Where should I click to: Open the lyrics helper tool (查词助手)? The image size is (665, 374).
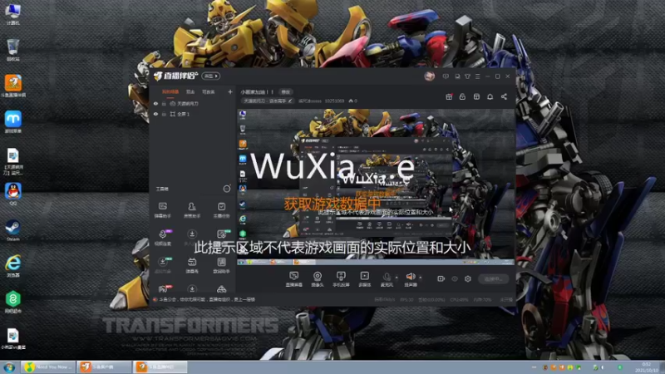(x=221, y=265)
